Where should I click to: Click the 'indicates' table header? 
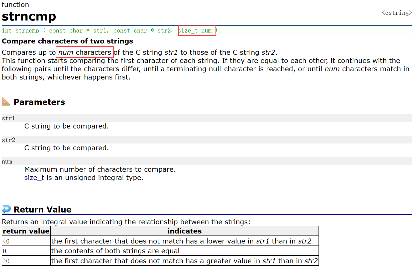tap(184, 231)
